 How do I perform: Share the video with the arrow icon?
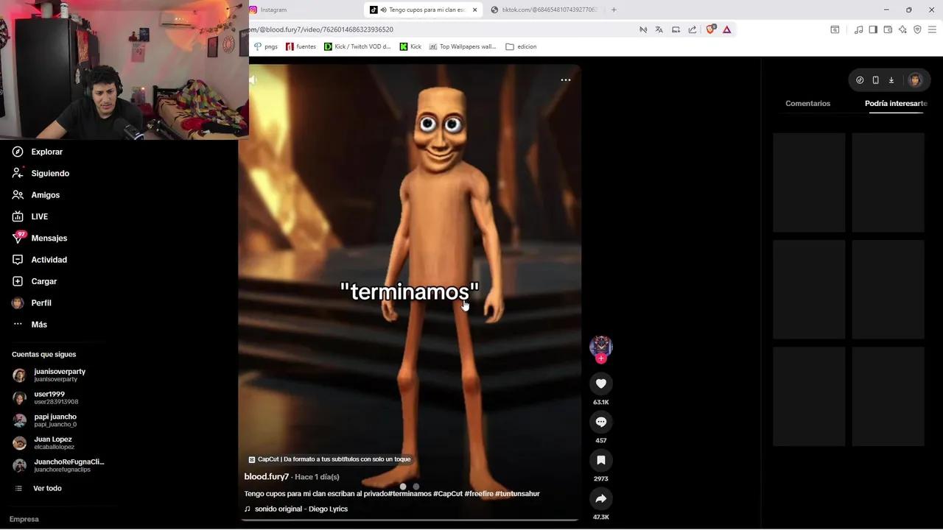pyautogui.click(x=600, y=498)
